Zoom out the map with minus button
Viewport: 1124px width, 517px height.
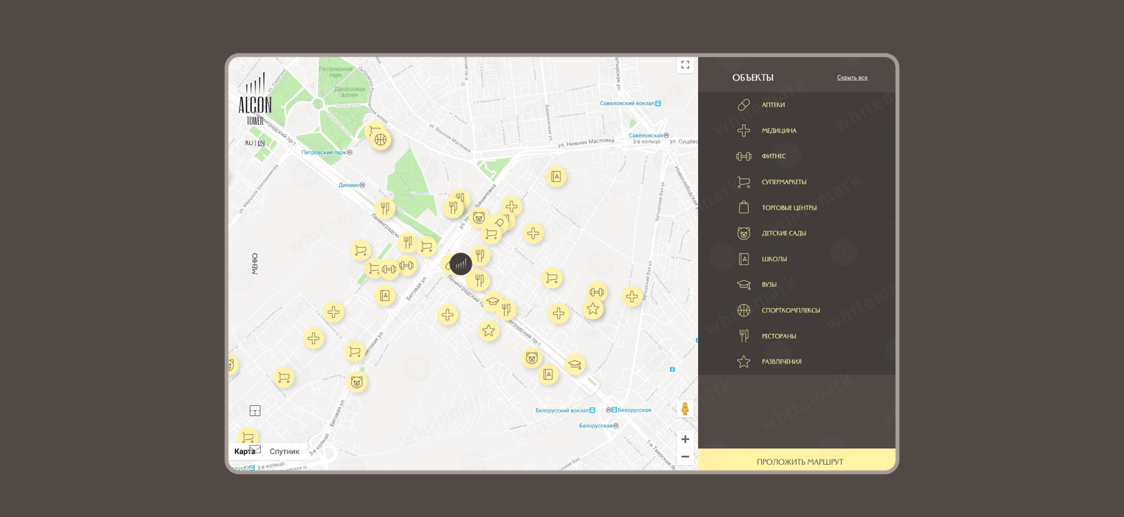click(x=685, y=457)
